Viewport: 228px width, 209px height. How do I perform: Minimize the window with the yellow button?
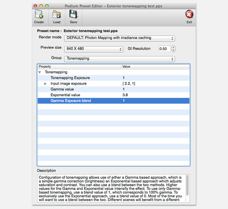click(x=41, y=6)
